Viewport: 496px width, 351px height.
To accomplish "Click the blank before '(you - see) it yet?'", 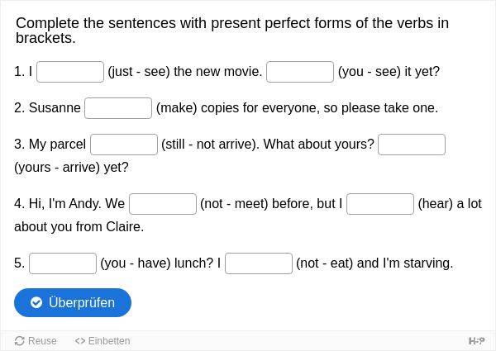I will click(300, 72).
